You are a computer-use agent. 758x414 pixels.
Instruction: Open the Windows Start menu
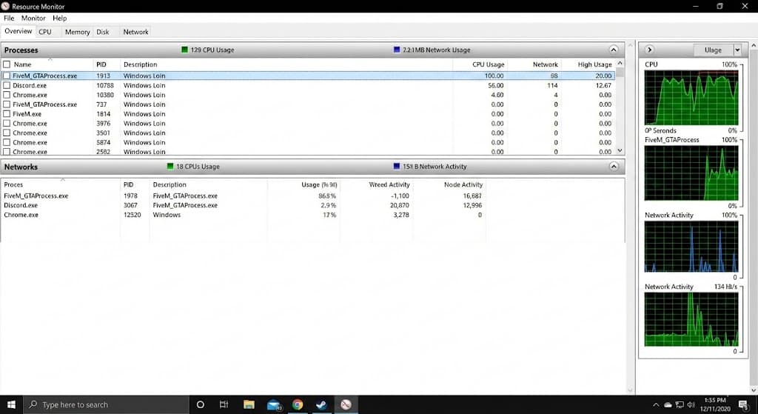pos(11,405)
